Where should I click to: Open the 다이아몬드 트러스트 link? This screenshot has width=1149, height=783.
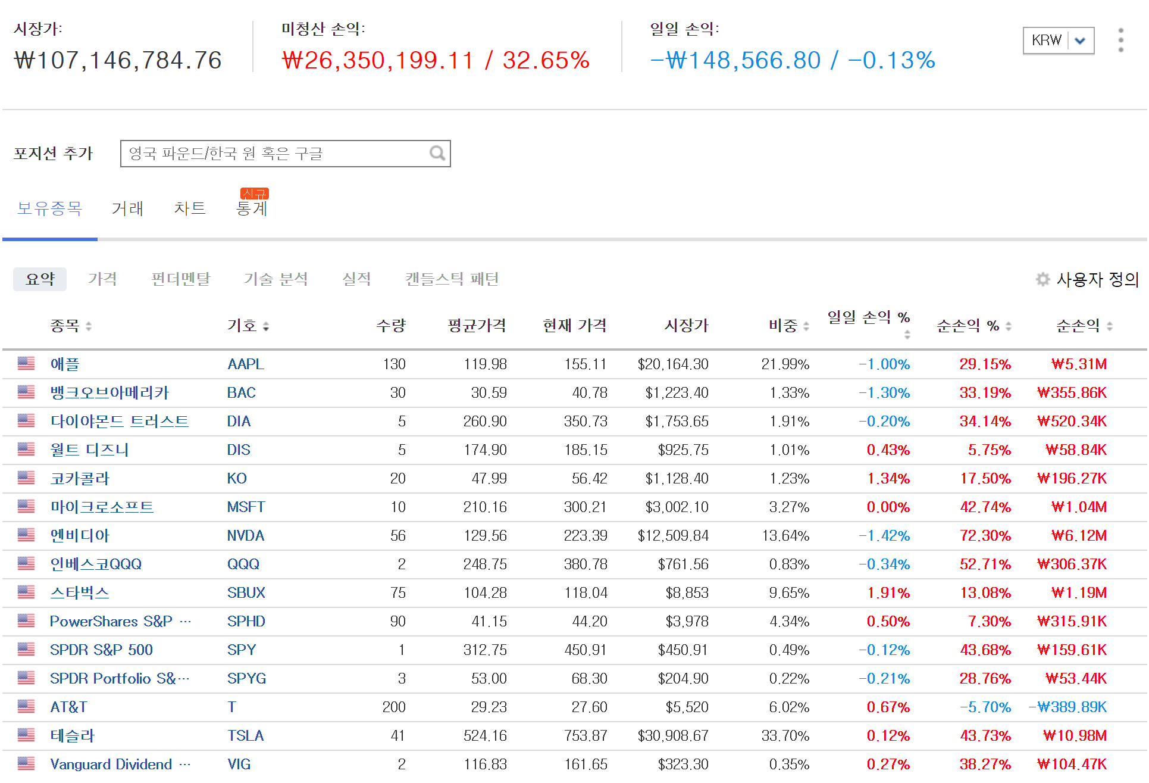click(x=120, y=421)
